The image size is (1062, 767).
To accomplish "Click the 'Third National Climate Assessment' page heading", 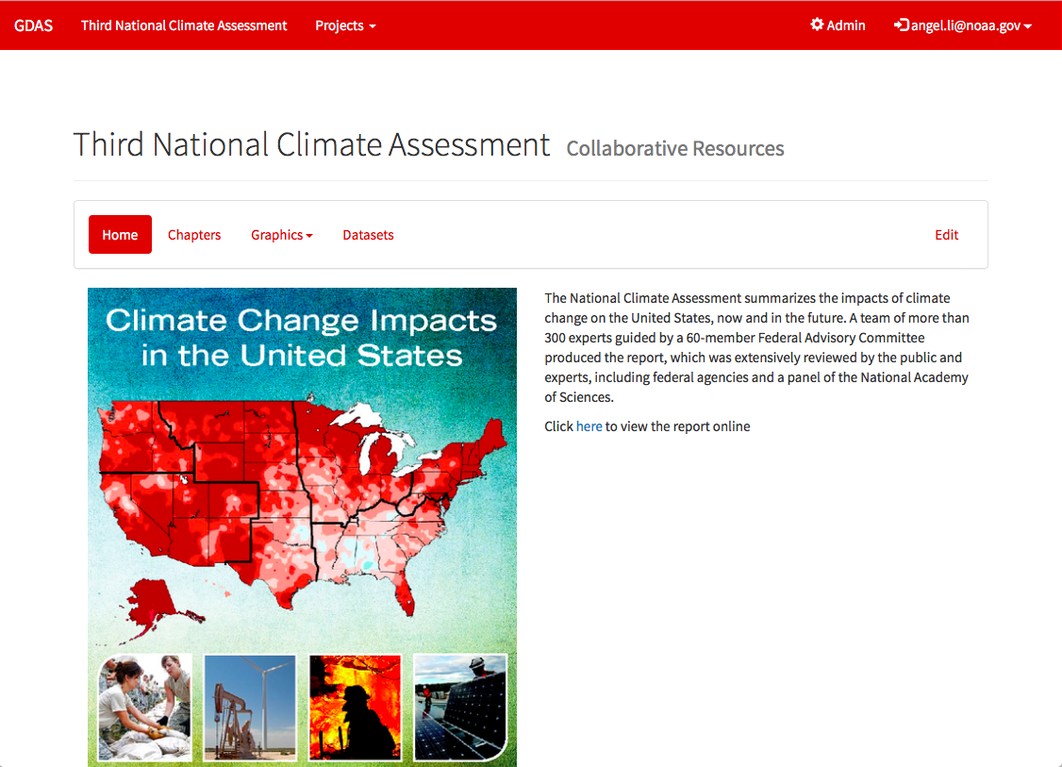I will pos(311,144).
